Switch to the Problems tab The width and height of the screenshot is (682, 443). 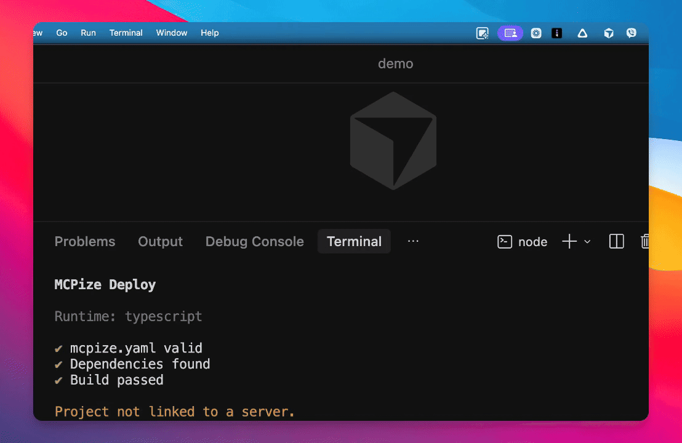[85, 241]
